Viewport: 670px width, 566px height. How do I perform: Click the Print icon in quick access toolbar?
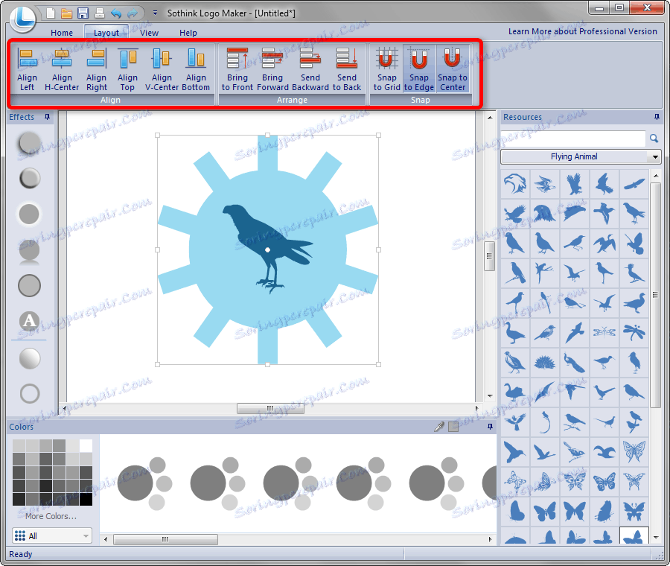pyautogui.click(x=100, y=13)
